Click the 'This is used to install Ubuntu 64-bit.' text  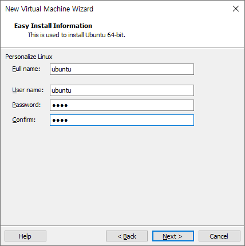coord(77,35)
